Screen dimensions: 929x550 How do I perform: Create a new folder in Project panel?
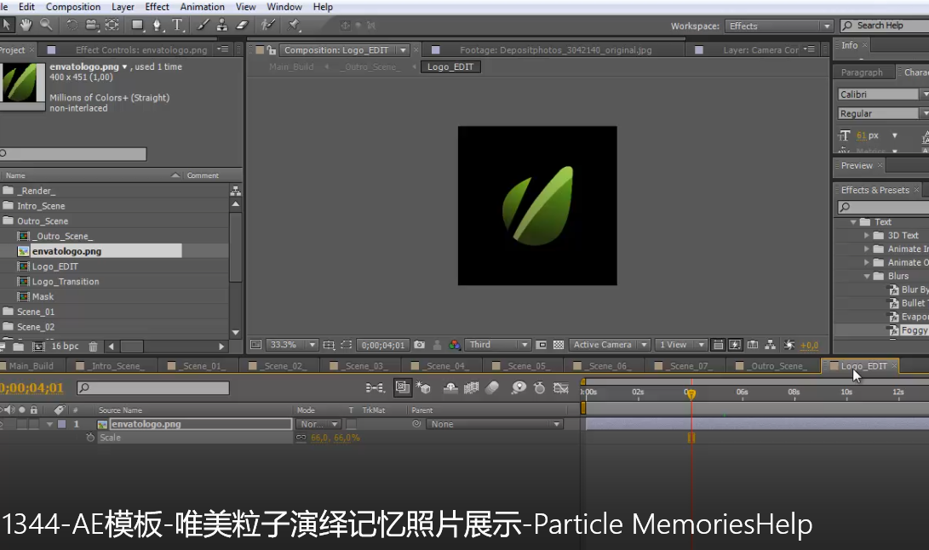click(19, 347)
